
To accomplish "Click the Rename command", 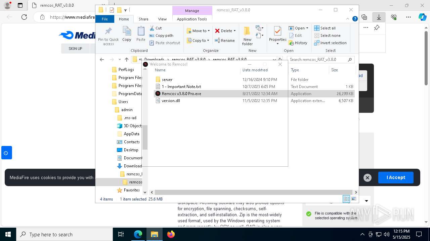I will [225, 41].
